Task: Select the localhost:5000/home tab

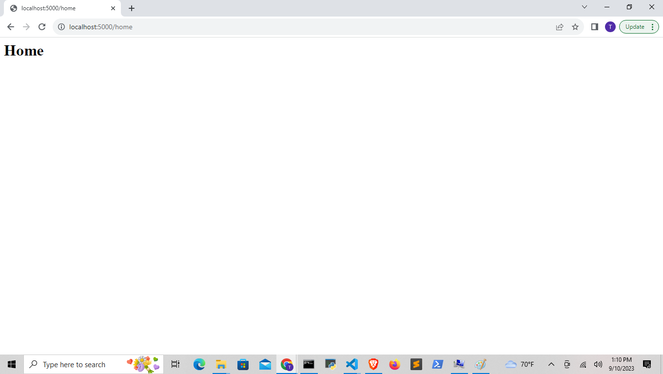Action: (62, 8)
